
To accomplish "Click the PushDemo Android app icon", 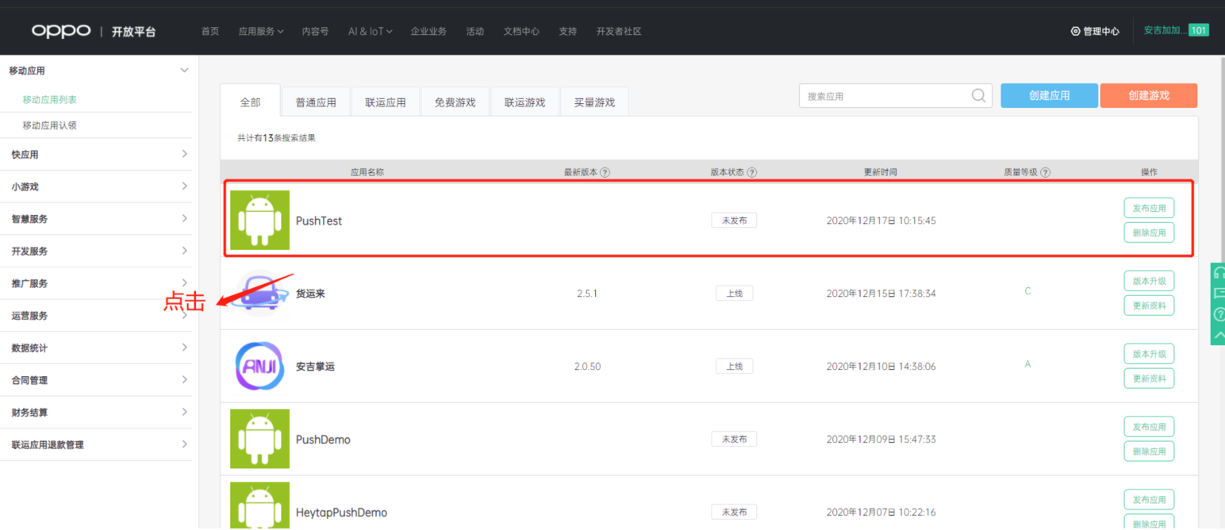I will [259, 439].
